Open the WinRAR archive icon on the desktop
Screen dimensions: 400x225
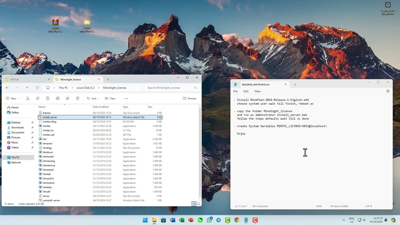[x=55, y=25]
